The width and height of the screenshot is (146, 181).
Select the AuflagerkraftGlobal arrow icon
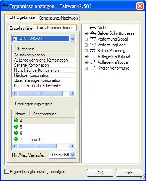(93, 56)
